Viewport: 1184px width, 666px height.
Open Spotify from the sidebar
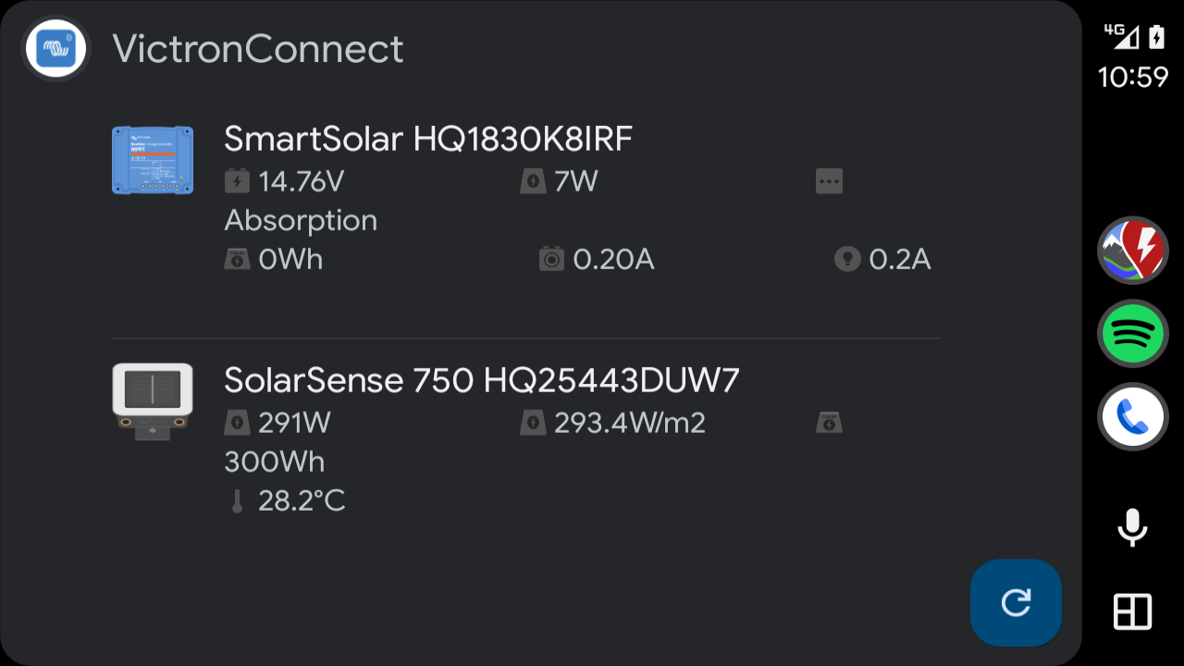pyautogui.click(x=1132, y=333)
